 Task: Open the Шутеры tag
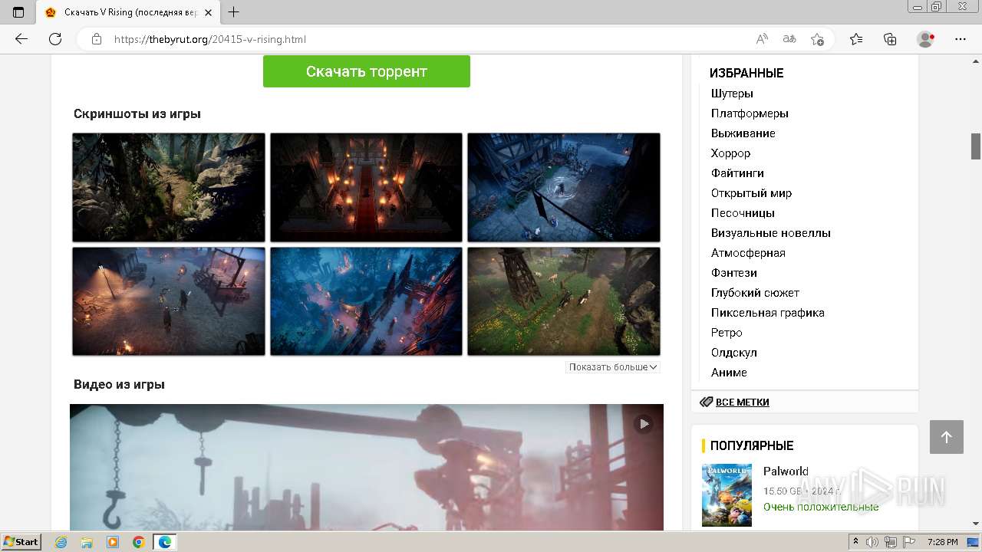732,94
